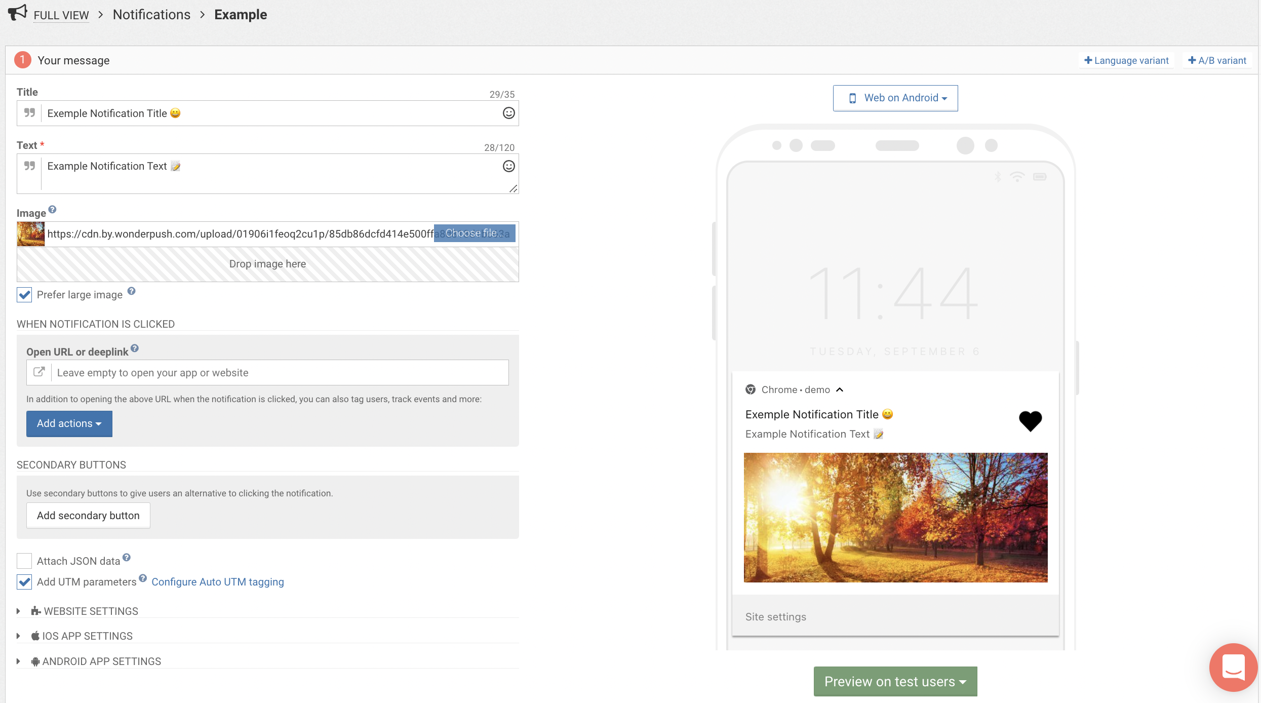The width and height of the screenshot is (1261, 703).
Task: Enable Attach JSON data
Action: [24, 561]
